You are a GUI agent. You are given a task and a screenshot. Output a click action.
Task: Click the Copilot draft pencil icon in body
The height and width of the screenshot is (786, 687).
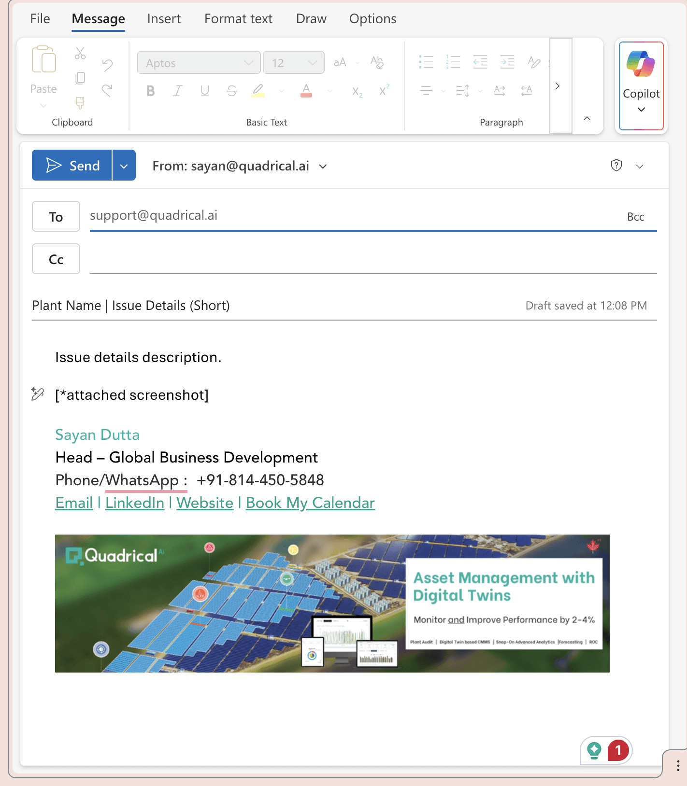[37, 394]
